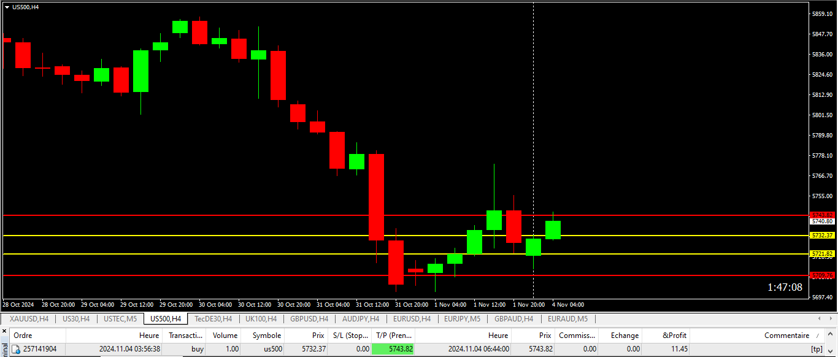Click the yellow 5721.82 price label

point(822,254)
